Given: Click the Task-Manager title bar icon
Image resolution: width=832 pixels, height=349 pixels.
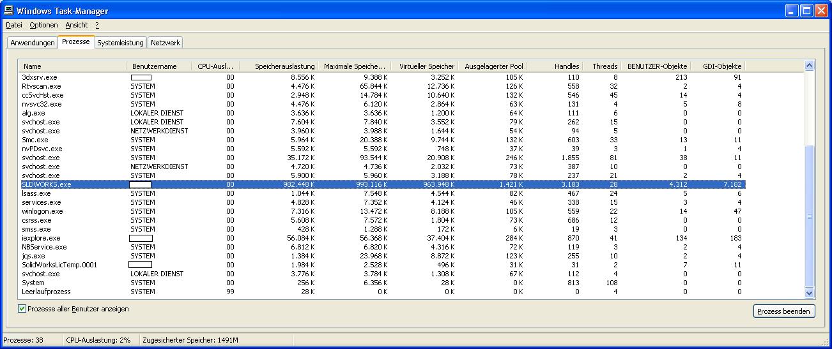Looking at the screenshot, I should [x=10, y=10].
